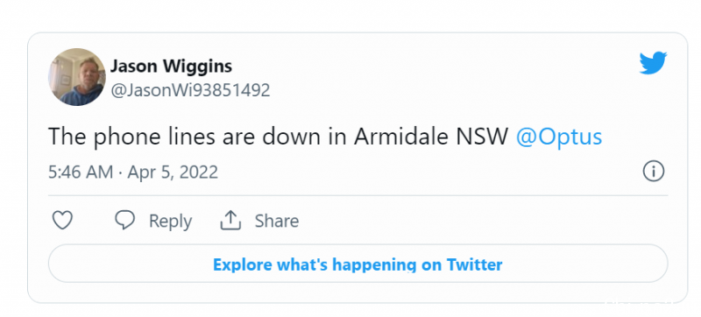Select the Reply text label
The height and width of the screenshot is (317, 701).
[x=170, y=221]
